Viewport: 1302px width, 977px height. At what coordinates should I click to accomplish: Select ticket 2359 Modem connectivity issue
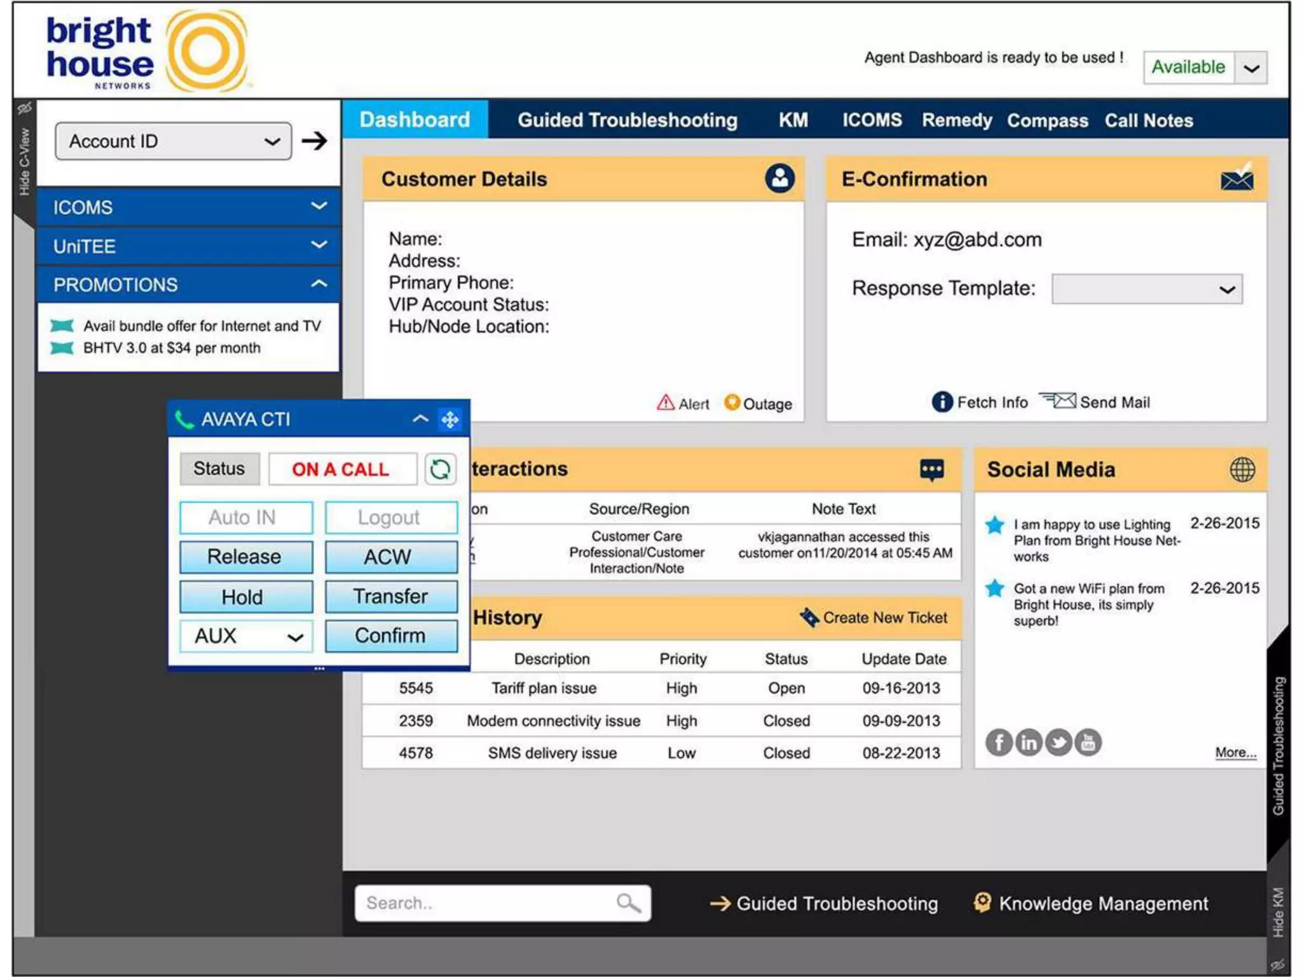pos(661,721)
